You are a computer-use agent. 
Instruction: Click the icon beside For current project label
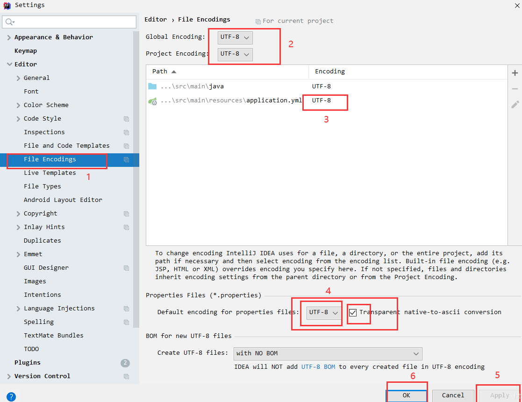257,21
